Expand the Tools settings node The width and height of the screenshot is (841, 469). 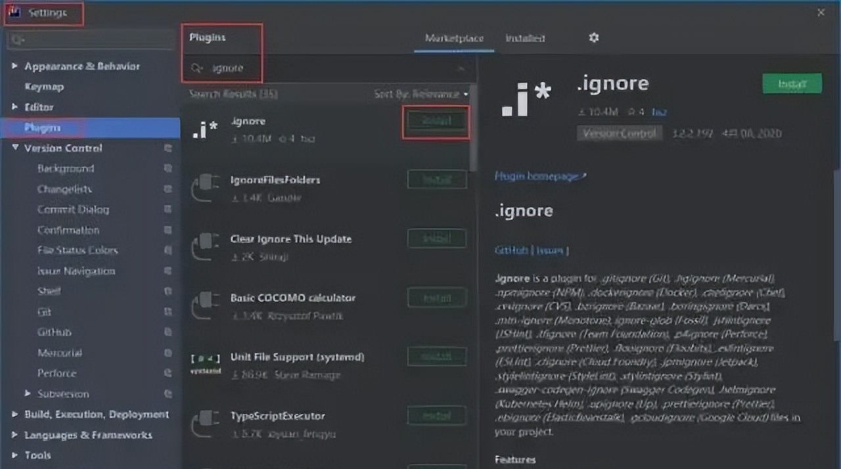click(x=15, y=455)
